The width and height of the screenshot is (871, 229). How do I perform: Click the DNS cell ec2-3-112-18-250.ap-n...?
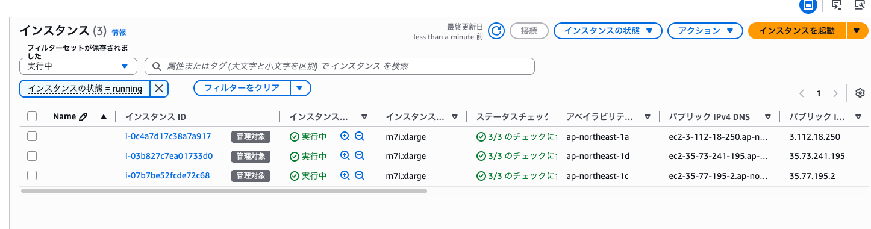719,137
